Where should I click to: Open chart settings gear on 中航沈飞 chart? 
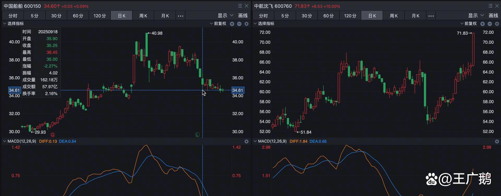(497, 24)
